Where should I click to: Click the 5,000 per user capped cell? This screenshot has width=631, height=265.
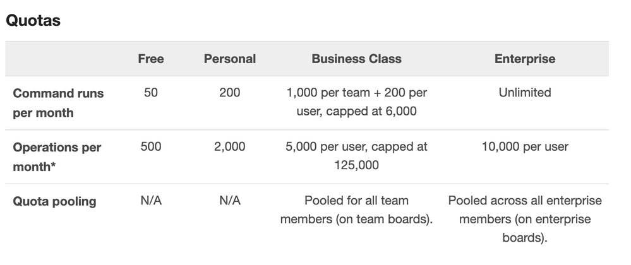pyautogui.click(x=356, y=156)
